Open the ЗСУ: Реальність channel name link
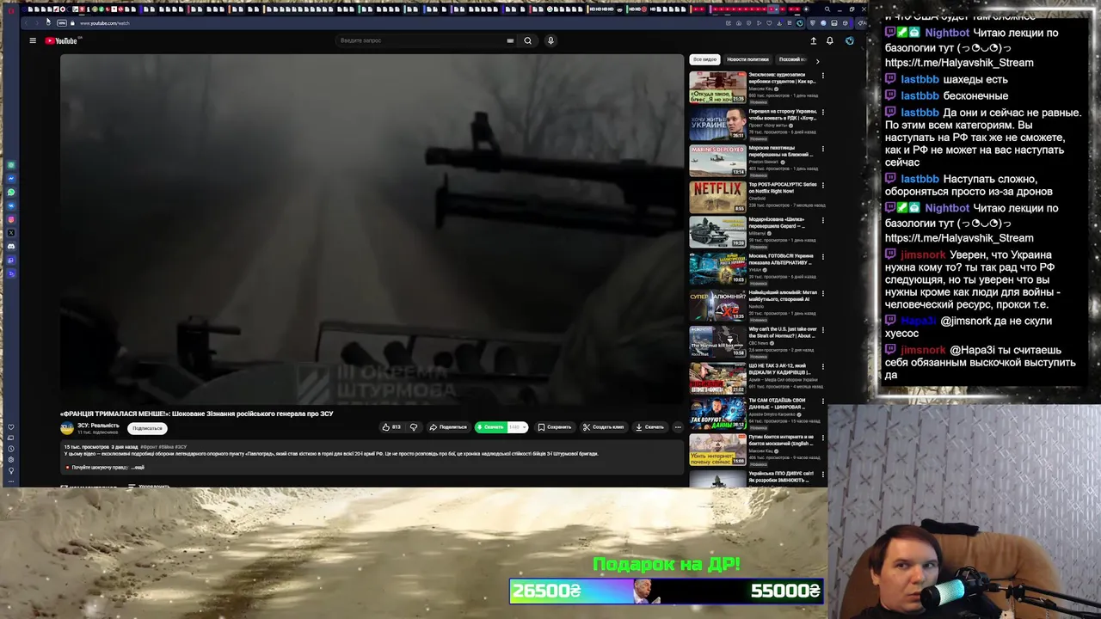This screenshot has height=619, width=1101. (98, 426)
